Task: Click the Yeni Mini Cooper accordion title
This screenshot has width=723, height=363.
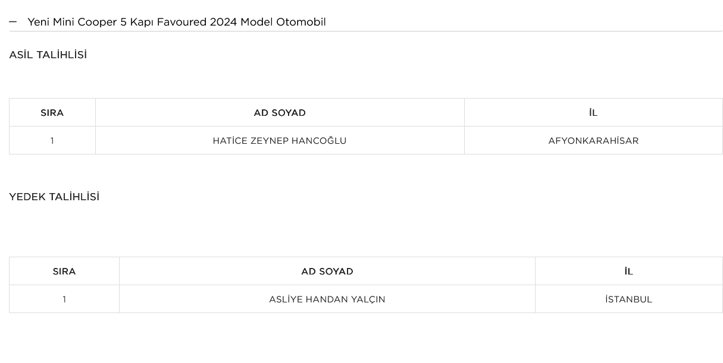Action: point(176,22)
